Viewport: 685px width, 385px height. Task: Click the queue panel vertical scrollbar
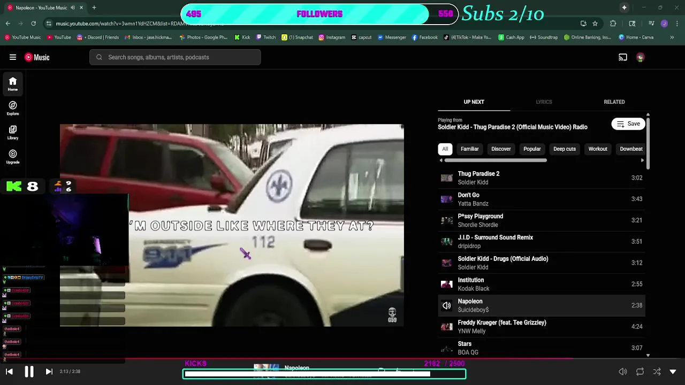(648, 144)
